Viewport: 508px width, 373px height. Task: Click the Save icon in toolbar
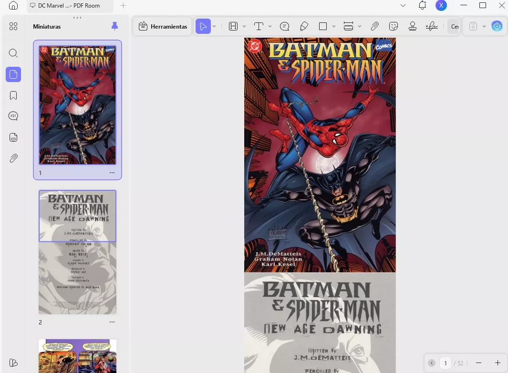[473, 26]
